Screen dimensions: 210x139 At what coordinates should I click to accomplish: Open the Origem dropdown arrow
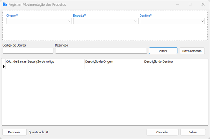pyautogui.click(x=69, y=21)
